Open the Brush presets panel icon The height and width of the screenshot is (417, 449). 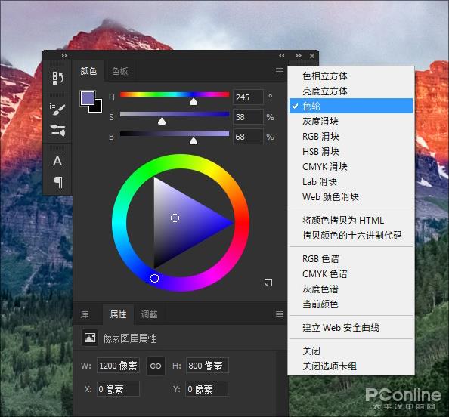pos(57,109)
